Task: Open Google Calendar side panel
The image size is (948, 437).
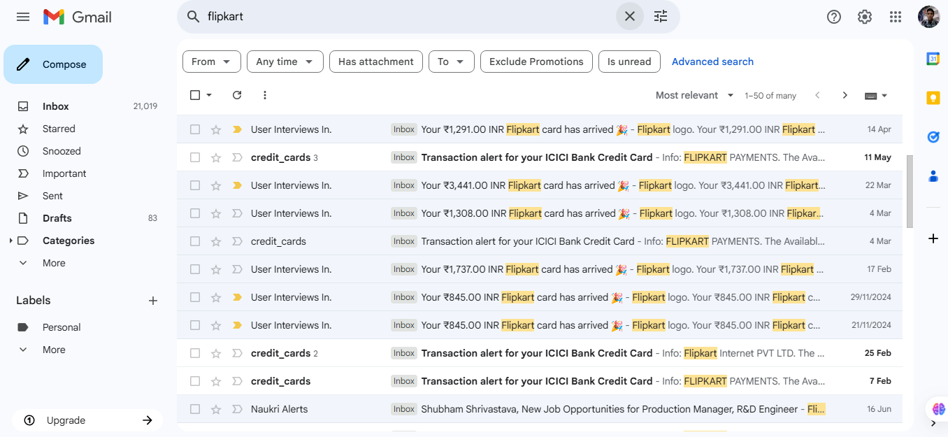Action: pyautogui.click(x=933, y=59)
